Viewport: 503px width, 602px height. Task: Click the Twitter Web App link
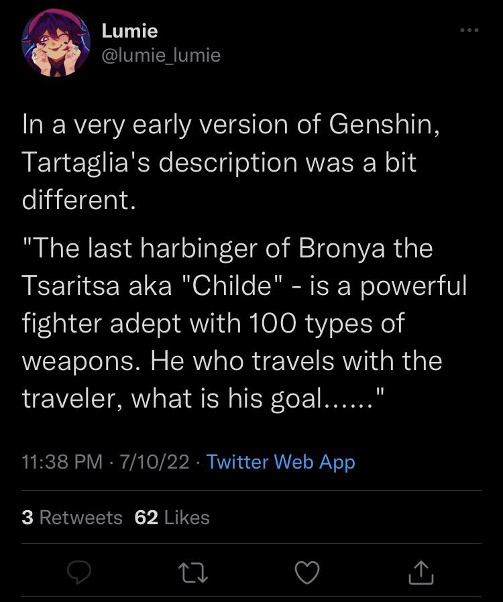(x=281, y=461)
